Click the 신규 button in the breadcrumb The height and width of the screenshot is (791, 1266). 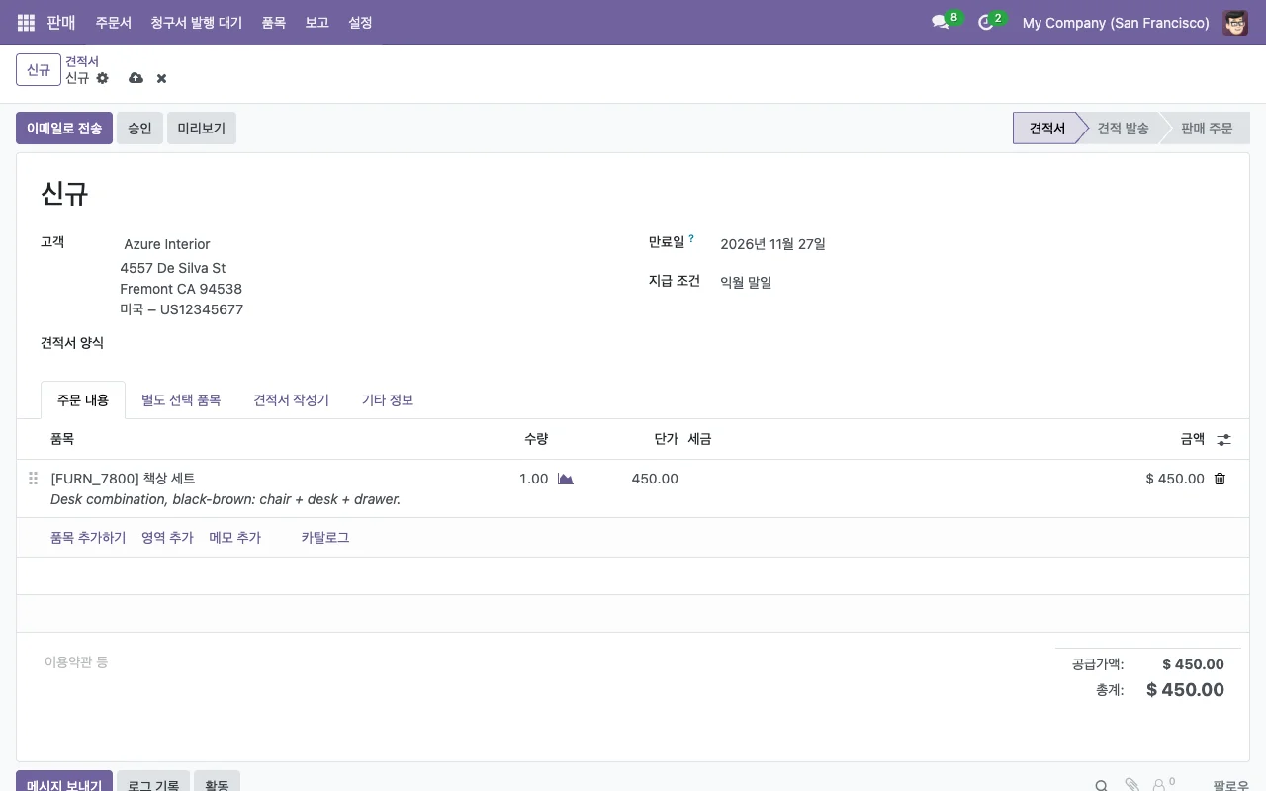coord(39,70)
